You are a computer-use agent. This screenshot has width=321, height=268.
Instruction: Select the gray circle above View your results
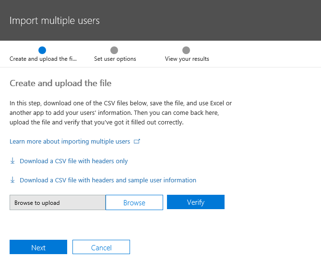click(x=186, y=50)
